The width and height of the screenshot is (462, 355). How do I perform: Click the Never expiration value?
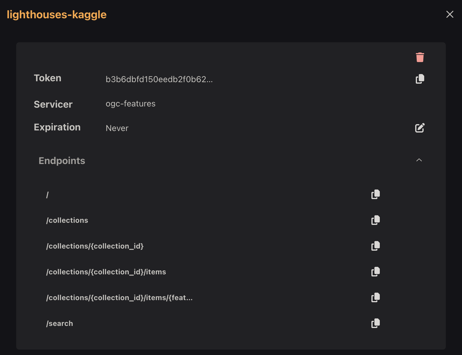tap(117, 128)
